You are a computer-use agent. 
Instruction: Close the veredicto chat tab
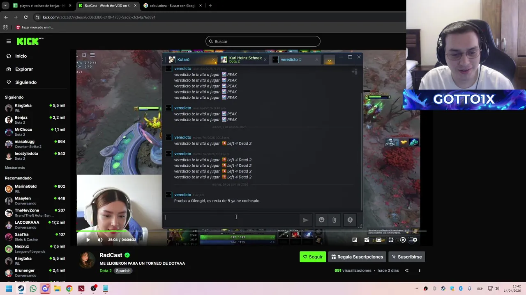pos(317,60)
